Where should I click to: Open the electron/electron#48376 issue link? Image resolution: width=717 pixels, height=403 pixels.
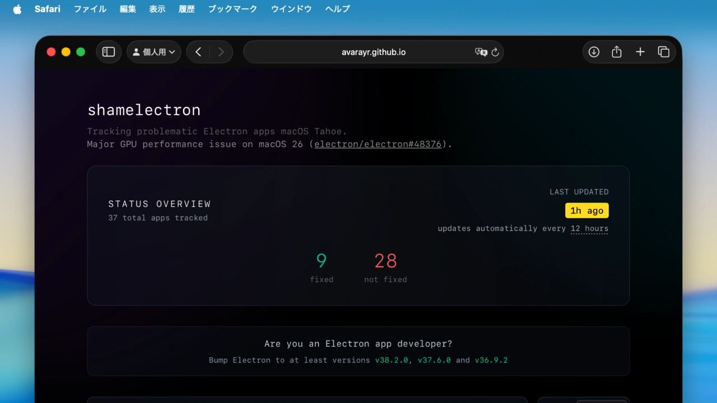[378, 144]
